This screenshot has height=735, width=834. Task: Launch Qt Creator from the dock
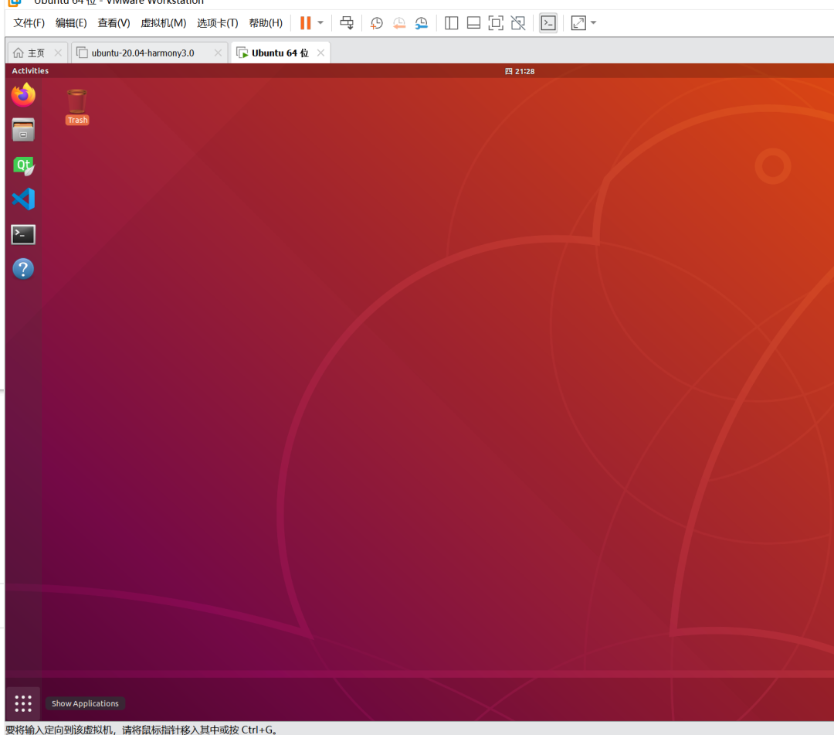point(23,165)
